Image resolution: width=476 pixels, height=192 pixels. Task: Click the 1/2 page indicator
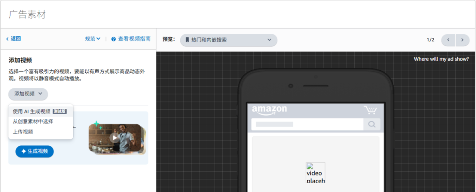431,40
